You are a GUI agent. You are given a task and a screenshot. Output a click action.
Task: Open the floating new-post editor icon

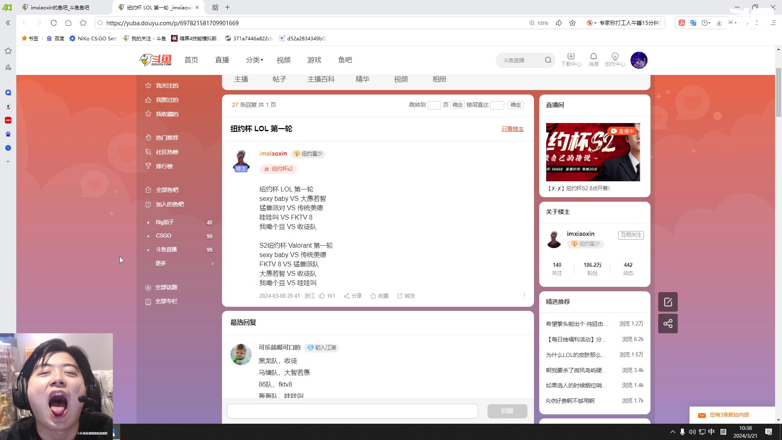point(668,301)
